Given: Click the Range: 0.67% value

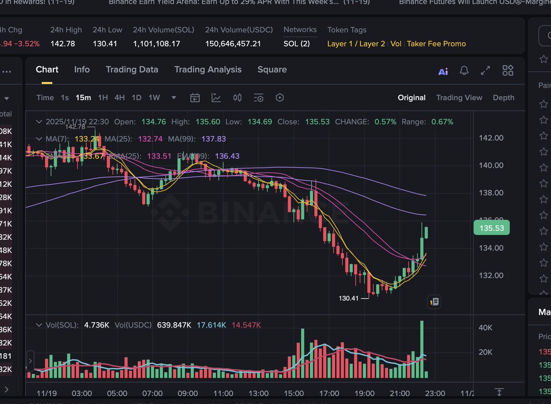Looking at the screenshot, I should [x=442, y=122].
